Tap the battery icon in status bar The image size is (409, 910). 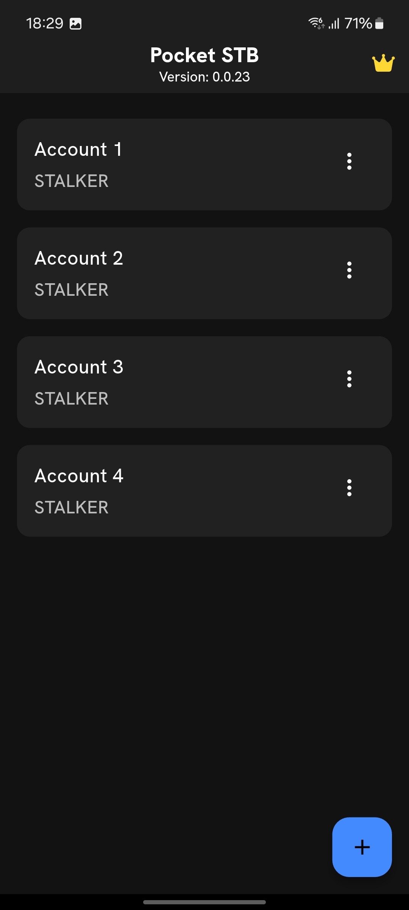click(379, 24)
